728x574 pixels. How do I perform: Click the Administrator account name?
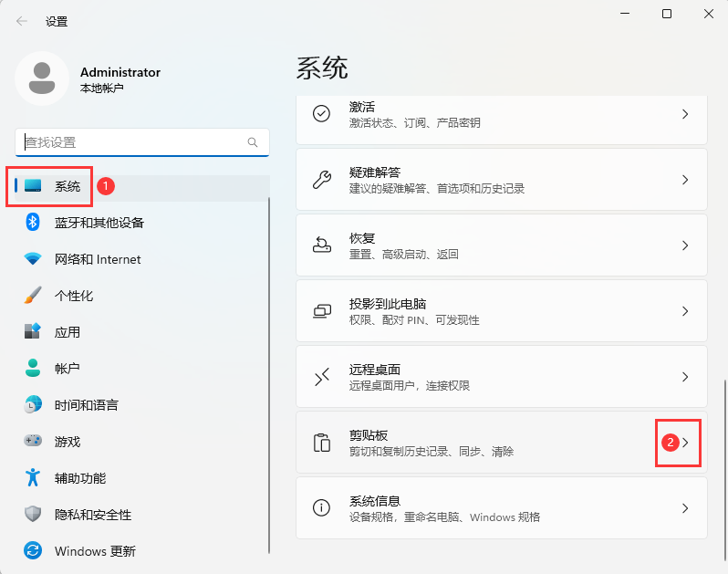(x=120, y=72)
